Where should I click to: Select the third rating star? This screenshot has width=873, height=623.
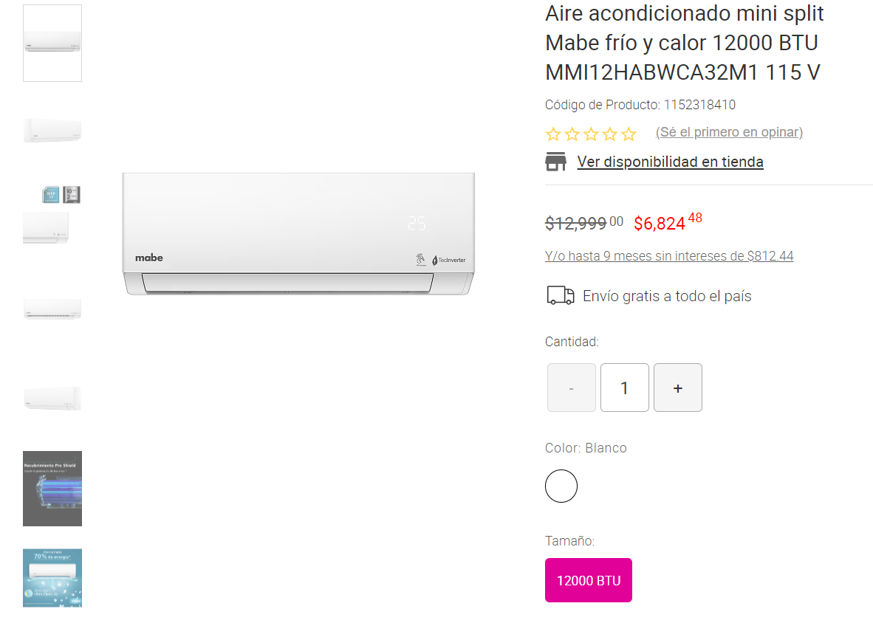591,134
